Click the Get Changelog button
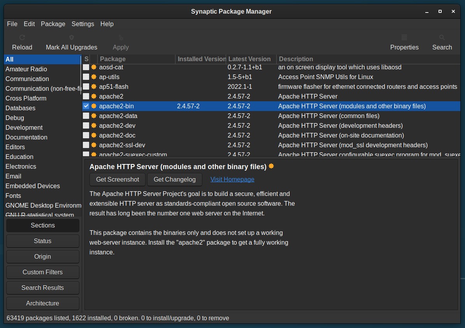Screen dimensions: 465x328 point(175,180)
